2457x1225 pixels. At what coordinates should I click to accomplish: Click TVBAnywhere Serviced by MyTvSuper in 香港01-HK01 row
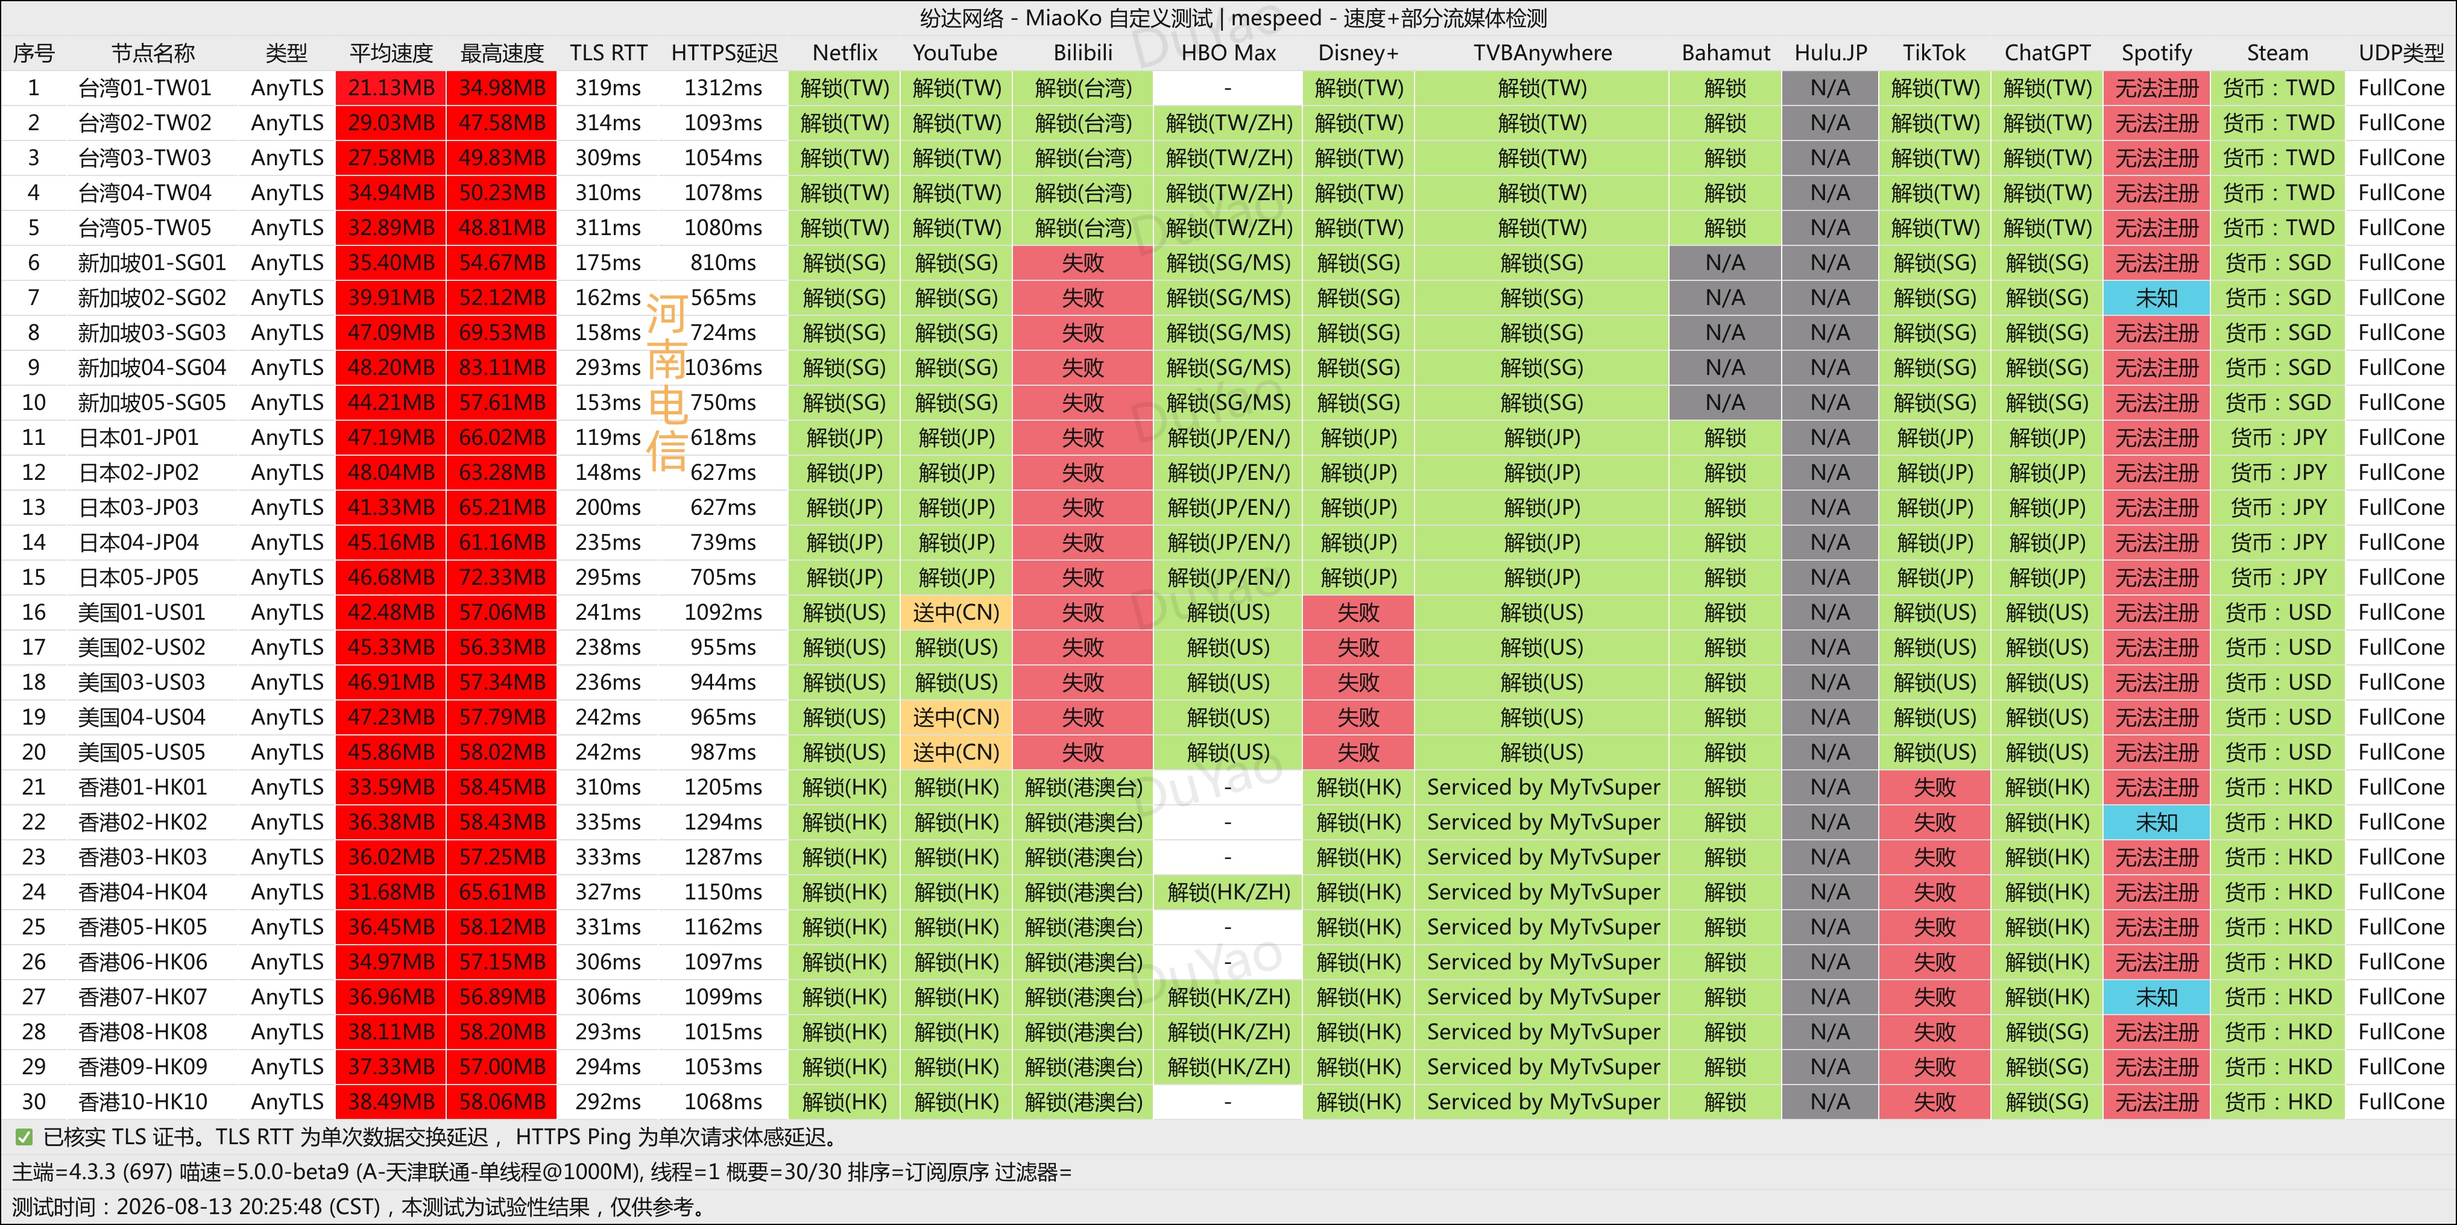click(x=1542, y=787)
